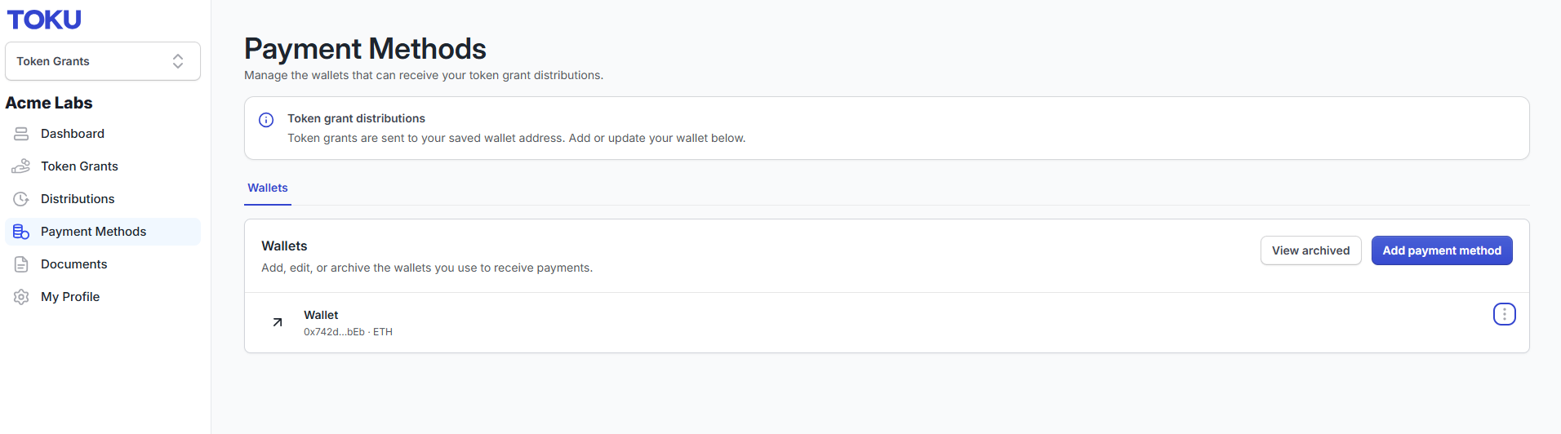Open the wallet's three-dot options menu
Viewport: 1561px width, 434px height.
pos(1505,314)
